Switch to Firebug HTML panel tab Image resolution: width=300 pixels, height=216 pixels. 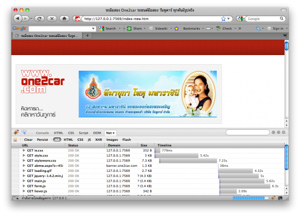[58, 133]
